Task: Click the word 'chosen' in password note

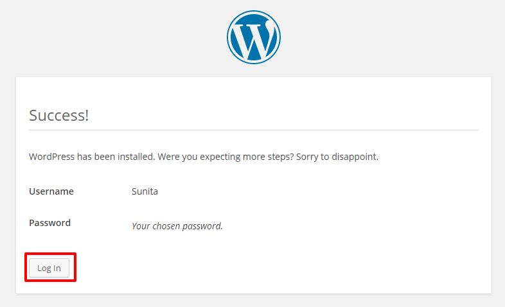Action: (168, 226)
